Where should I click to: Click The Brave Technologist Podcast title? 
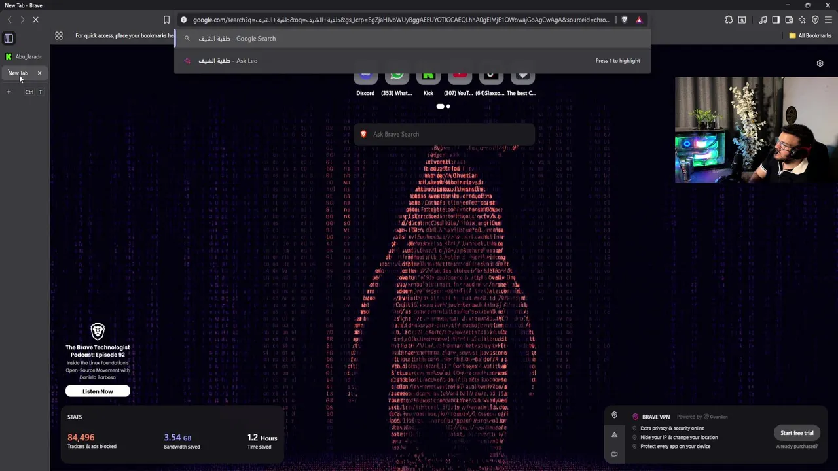[98, 351]
